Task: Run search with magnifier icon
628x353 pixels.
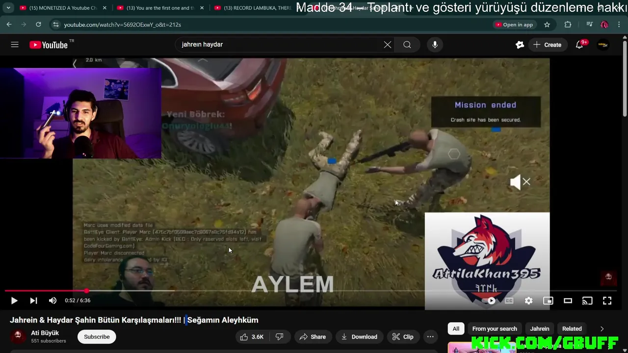Action: [407, 45]
